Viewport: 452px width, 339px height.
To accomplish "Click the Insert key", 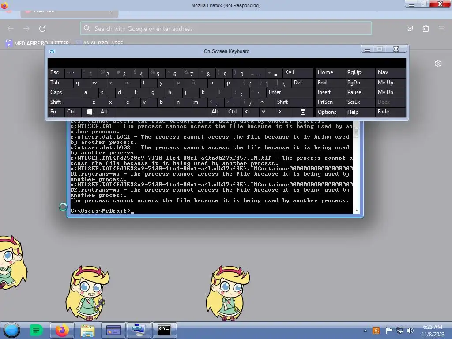I will pyautogui.click(x=329, y=93).
